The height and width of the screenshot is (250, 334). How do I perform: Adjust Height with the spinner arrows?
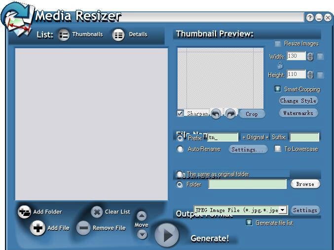[x=310, y=74]
